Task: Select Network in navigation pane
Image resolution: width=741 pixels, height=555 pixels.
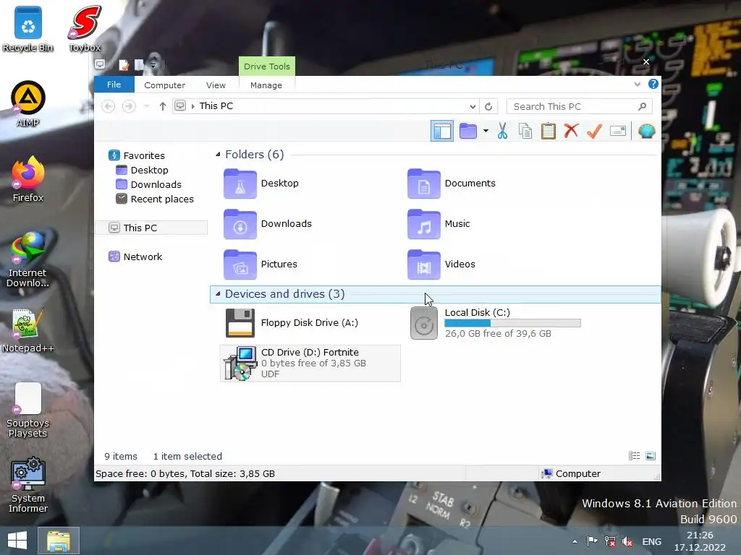Action: click(143, 257)
